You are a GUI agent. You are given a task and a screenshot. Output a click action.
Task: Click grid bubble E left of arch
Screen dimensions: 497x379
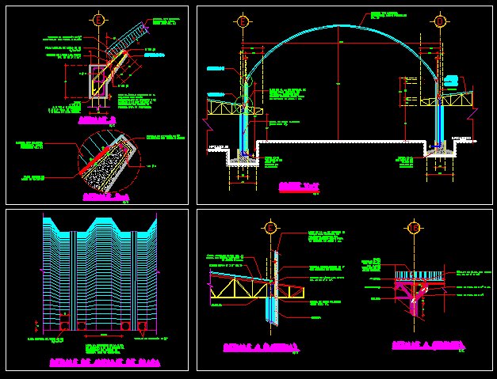(243, 22)
